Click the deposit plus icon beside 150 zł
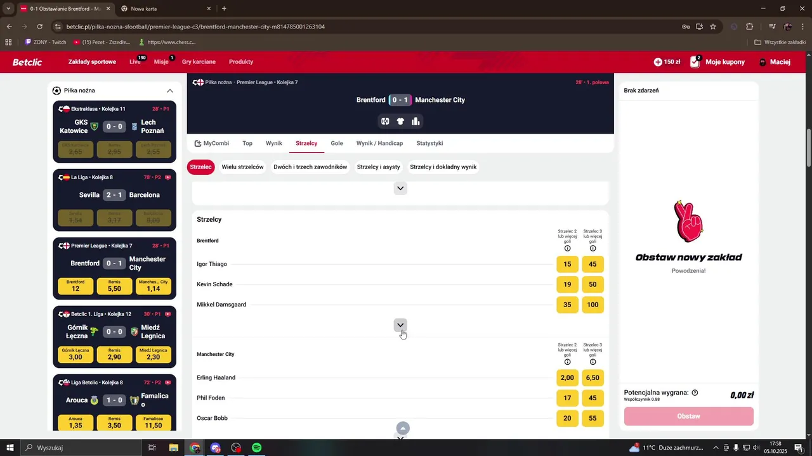Viewport: 812px width, 456px height. tap(658, 62)
